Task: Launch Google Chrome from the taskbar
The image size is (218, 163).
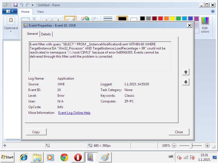Action: coord(64,157)
